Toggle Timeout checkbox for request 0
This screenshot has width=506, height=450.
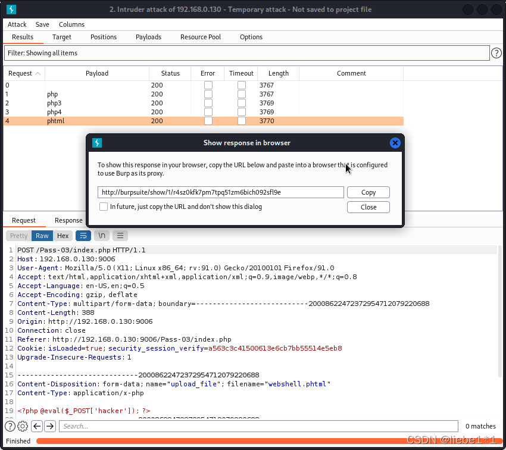point(241,85)
